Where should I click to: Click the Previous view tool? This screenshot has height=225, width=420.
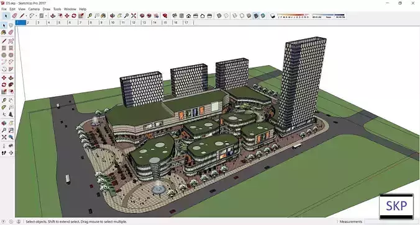click(x=11, y=137)
